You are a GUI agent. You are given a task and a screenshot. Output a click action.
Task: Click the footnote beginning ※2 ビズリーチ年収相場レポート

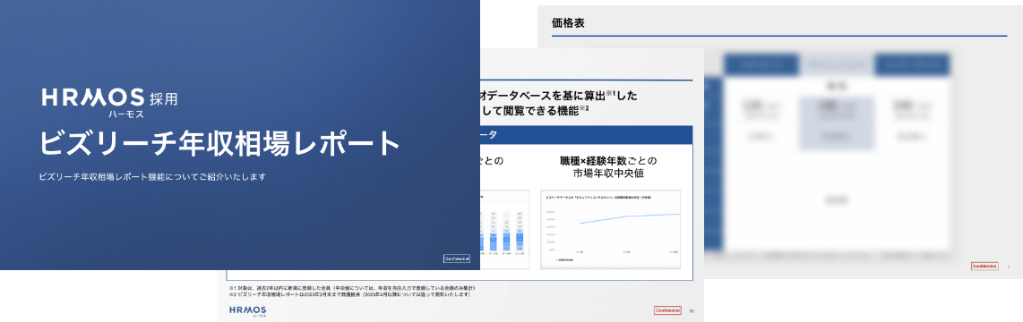[349, 294]
